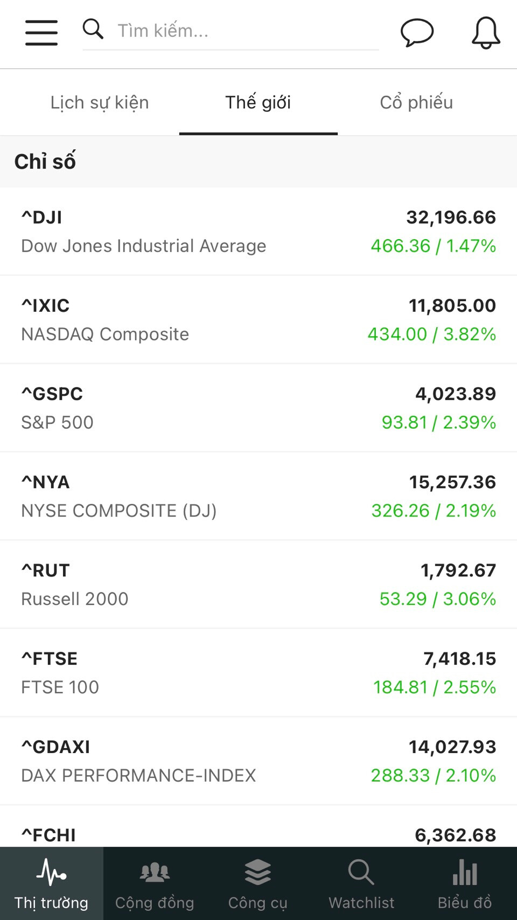
Task: Open Watchlist from bottom bar
Action: pyautogui.click(x=361, y=883)
